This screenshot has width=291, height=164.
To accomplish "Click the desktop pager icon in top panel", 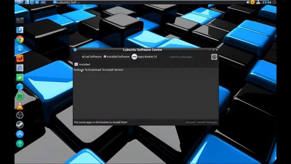I will click(43, 2).
